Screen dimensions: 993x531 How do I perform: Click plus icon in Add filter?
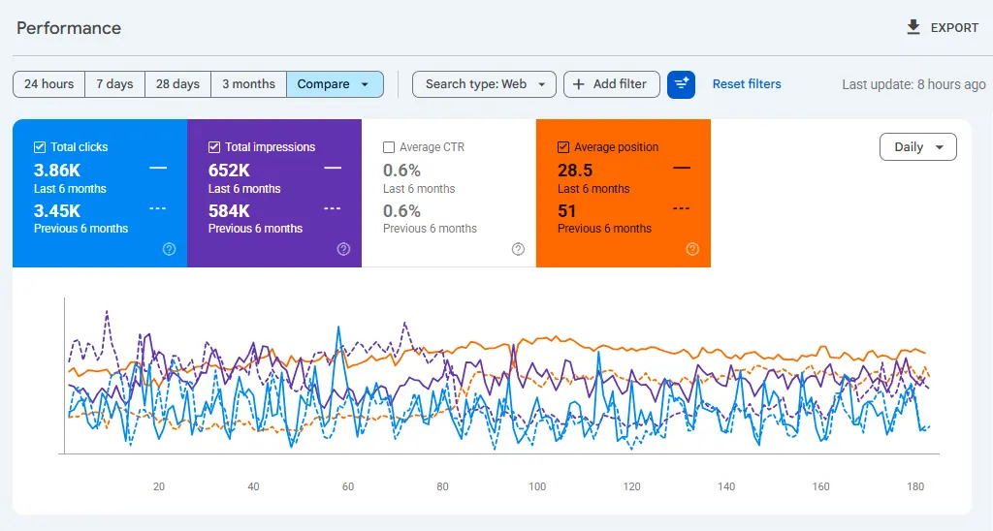[579, 84]
